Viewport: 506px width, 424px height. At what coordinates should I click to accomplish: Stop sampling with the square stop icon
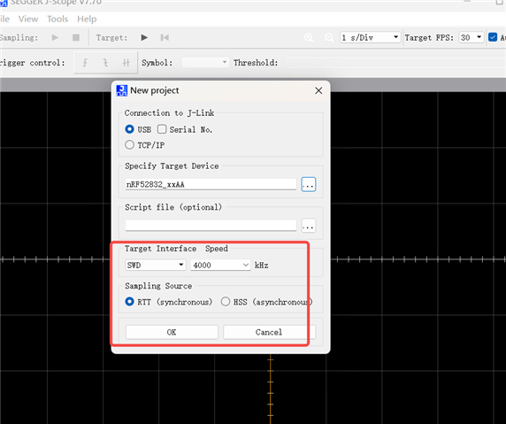click(76, 37)
